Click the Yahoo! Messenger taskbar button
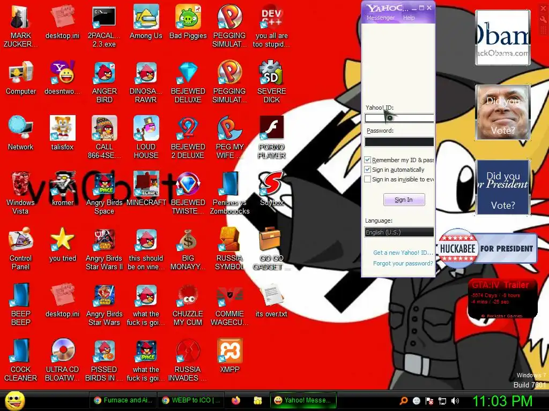The image size is (549, 411). pos(303,400)
